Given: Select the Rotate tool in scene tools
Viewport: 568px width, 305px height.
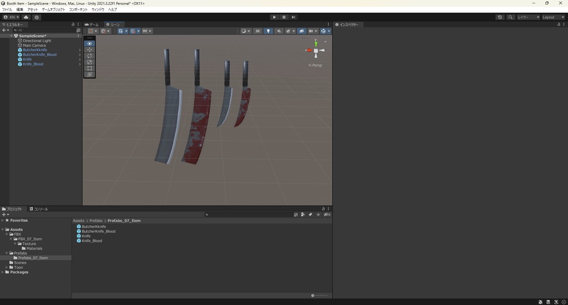Looking at the screenshot, I should 89,56.
